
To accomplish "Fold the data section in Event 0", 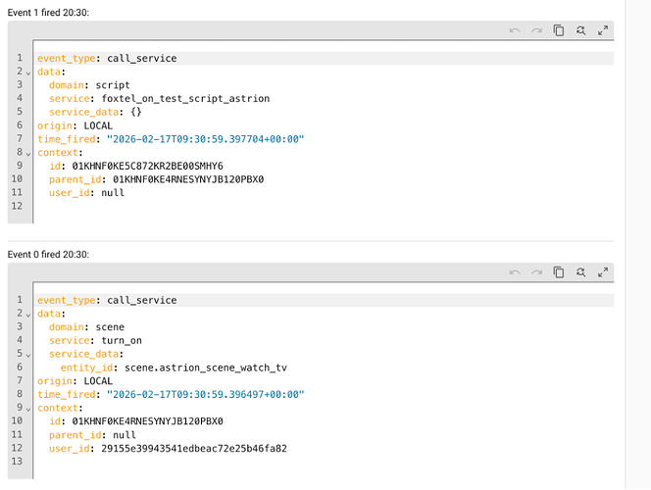I will [28, 314].
